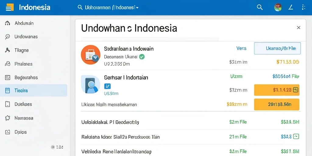Viewport: 312px width, 156px height.
Task: Click the blue $34.8 price
Action: [x=286, y=137]
